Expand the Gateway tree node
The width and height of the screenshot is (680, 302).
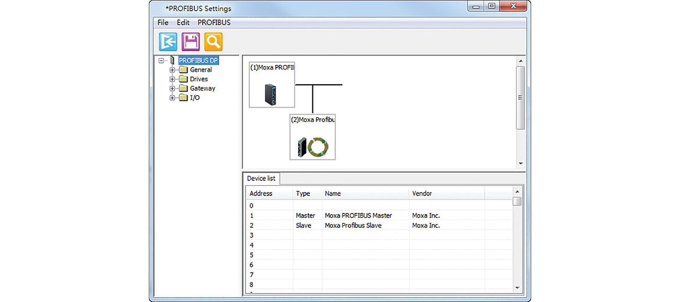click(172, 89)
